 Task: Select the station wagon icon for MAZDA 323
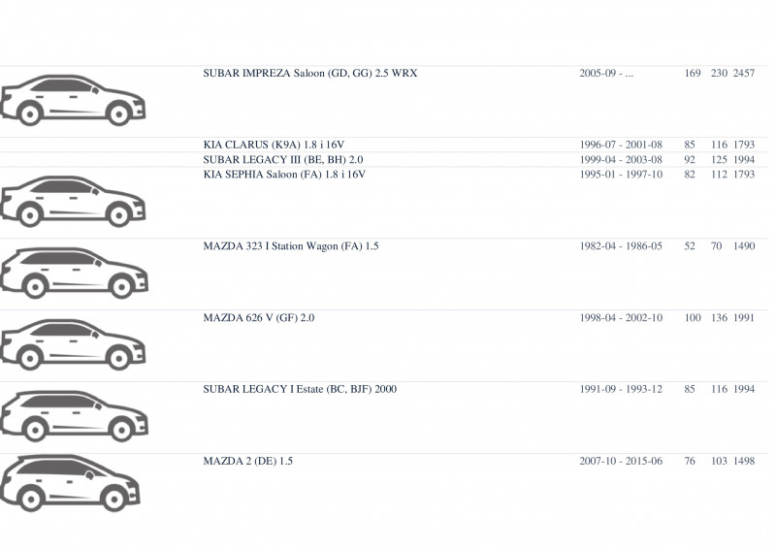coord(75,274)
